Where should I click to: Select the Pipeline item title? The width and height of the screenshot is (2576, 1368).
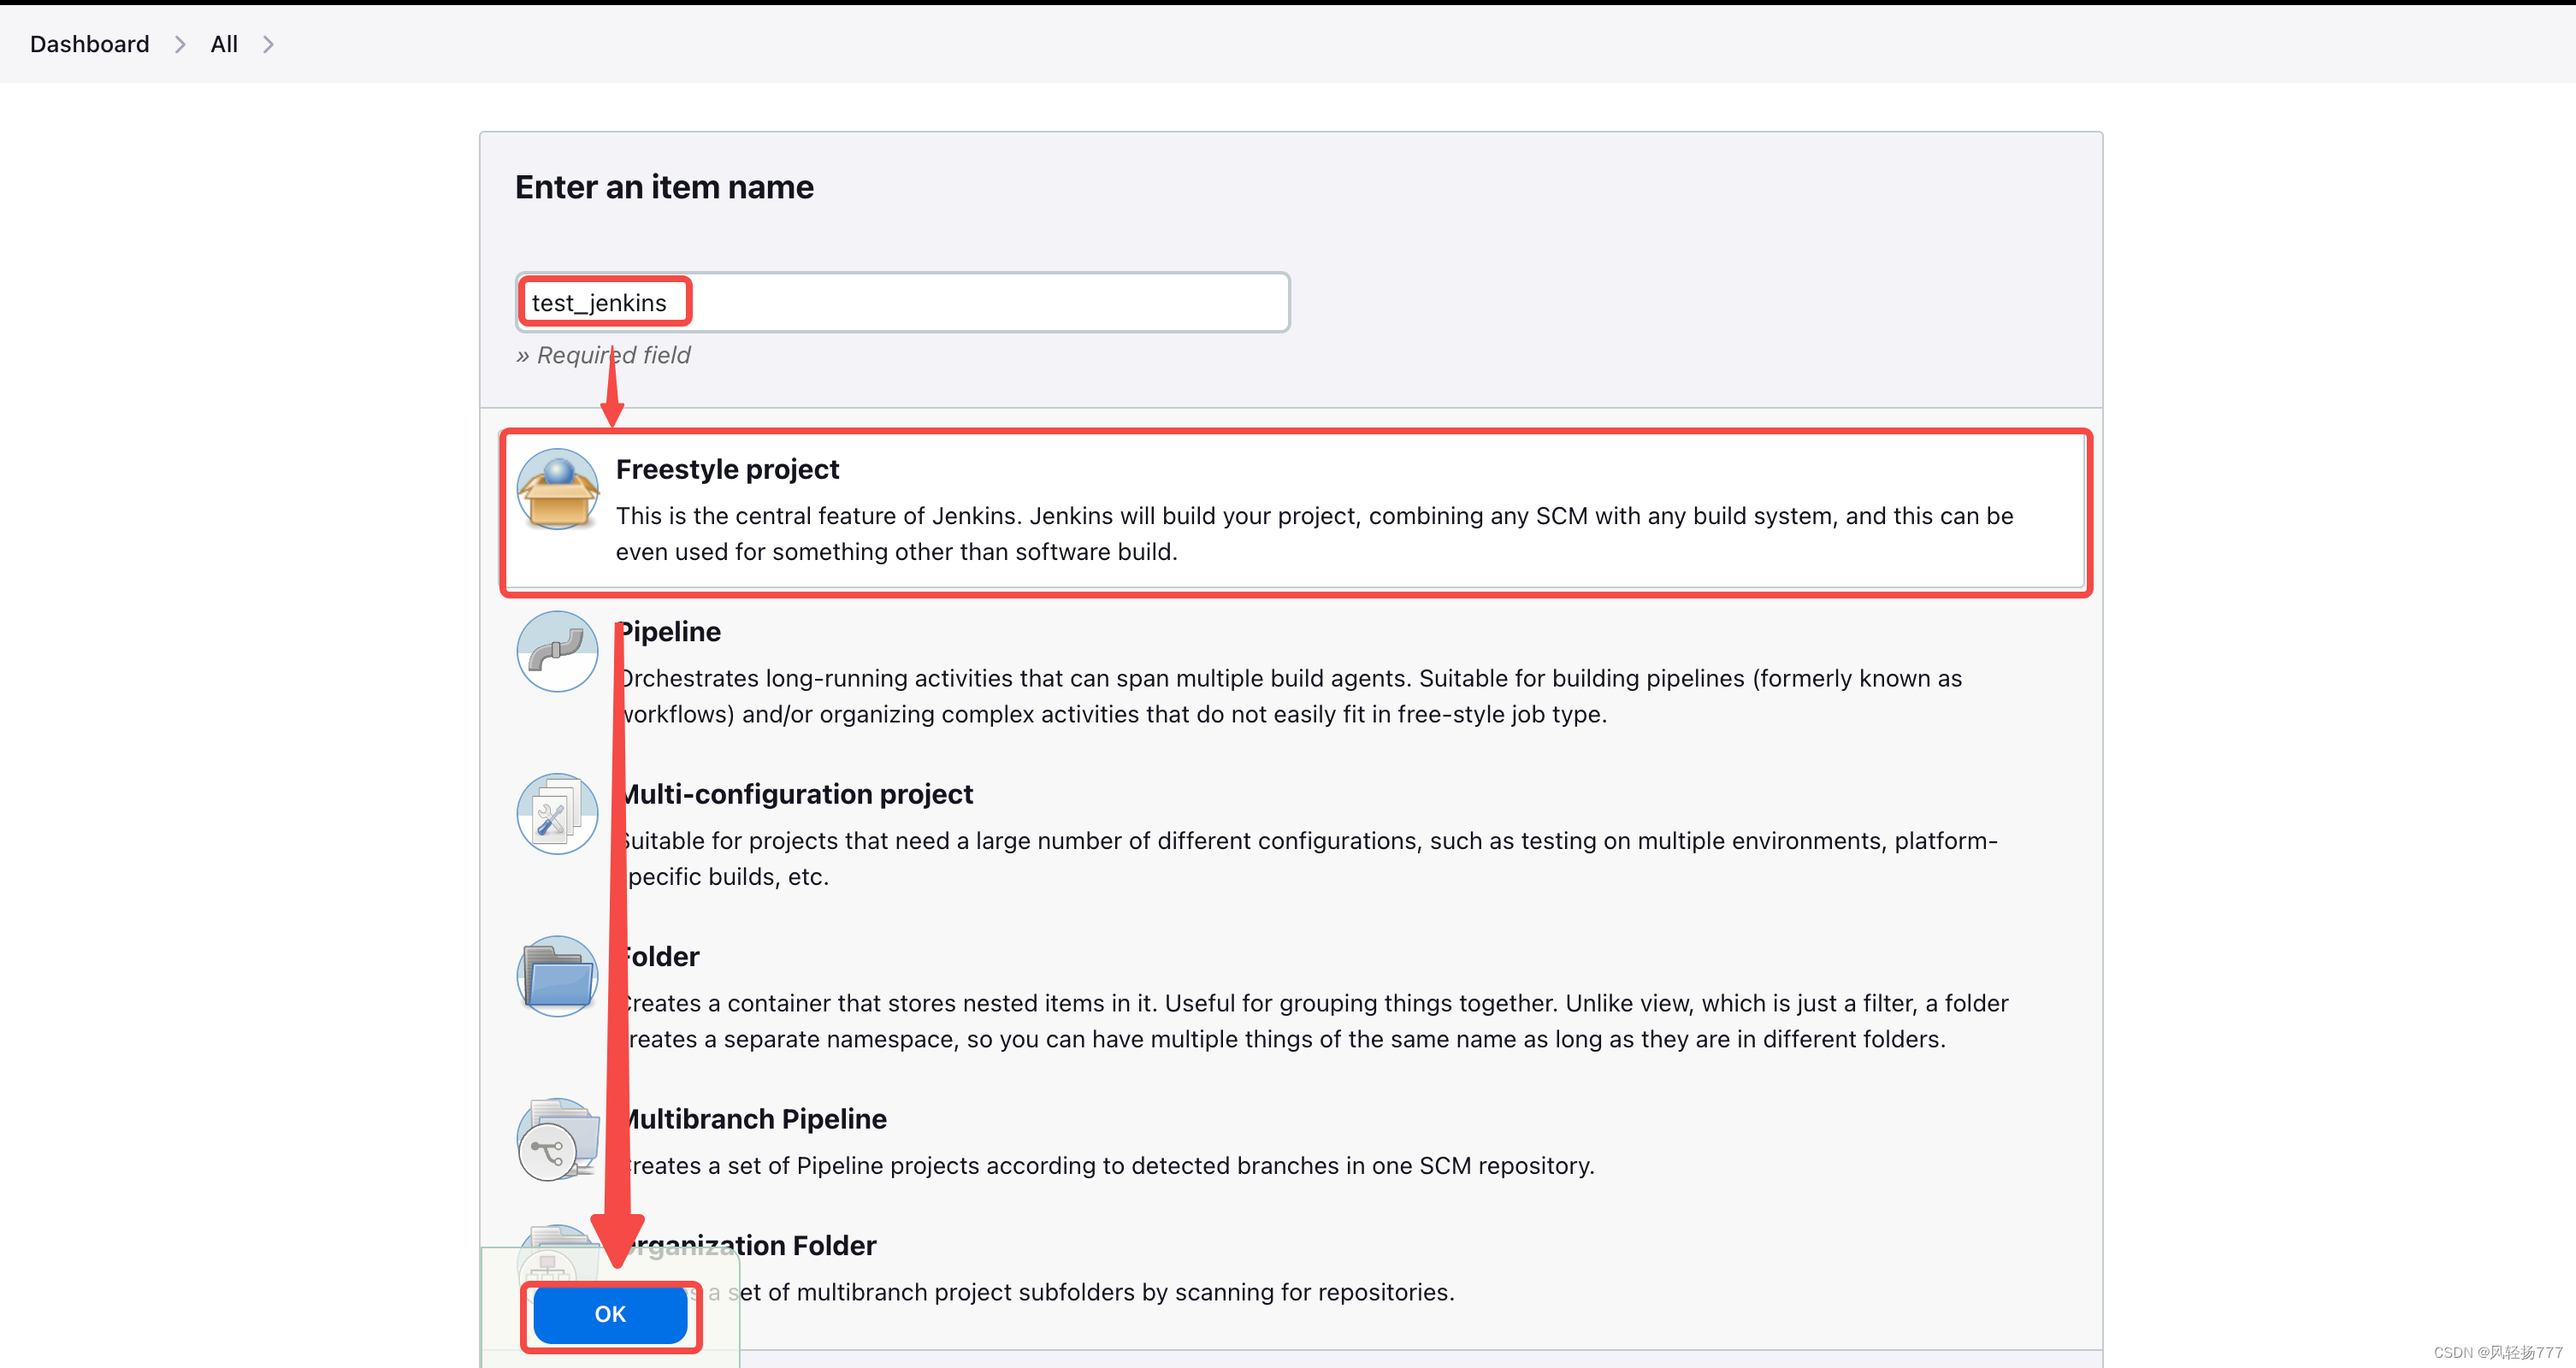[669, 632]
